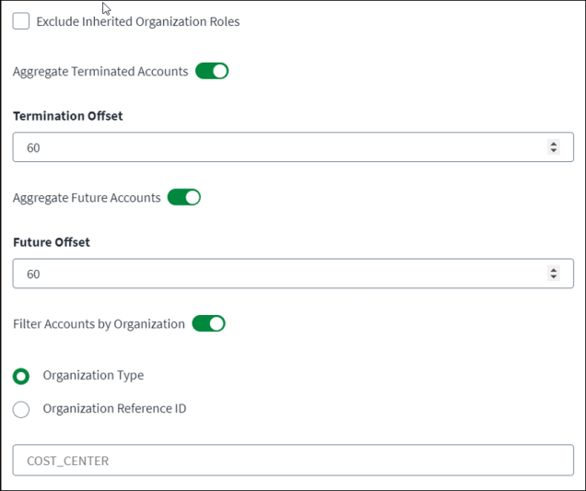Click the Termination Offset heading label
Viewport: 586px width, 491px height.
[67, 116]
